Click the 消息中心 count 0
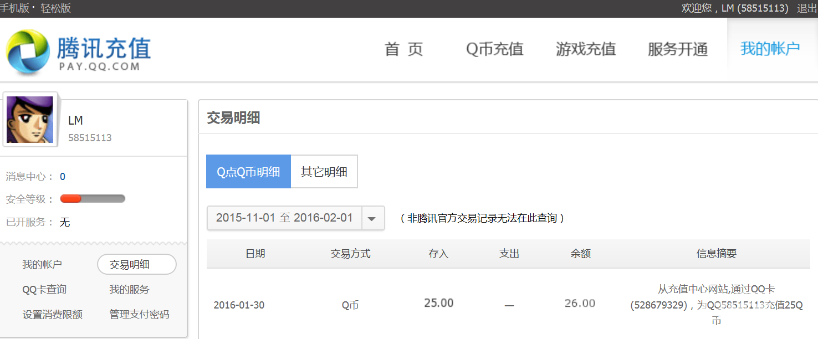This screenshot has width=818, height=339. [63, 177]
